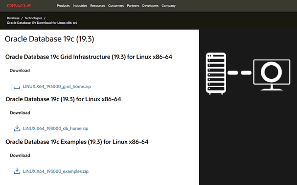Click download icon beside grid_home.zip
This screenshot has height=185, width=297.
click(x=17, y=87)
